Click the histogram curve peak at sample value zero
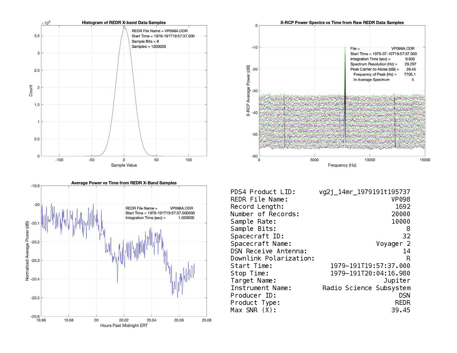 tap(124, 27)
